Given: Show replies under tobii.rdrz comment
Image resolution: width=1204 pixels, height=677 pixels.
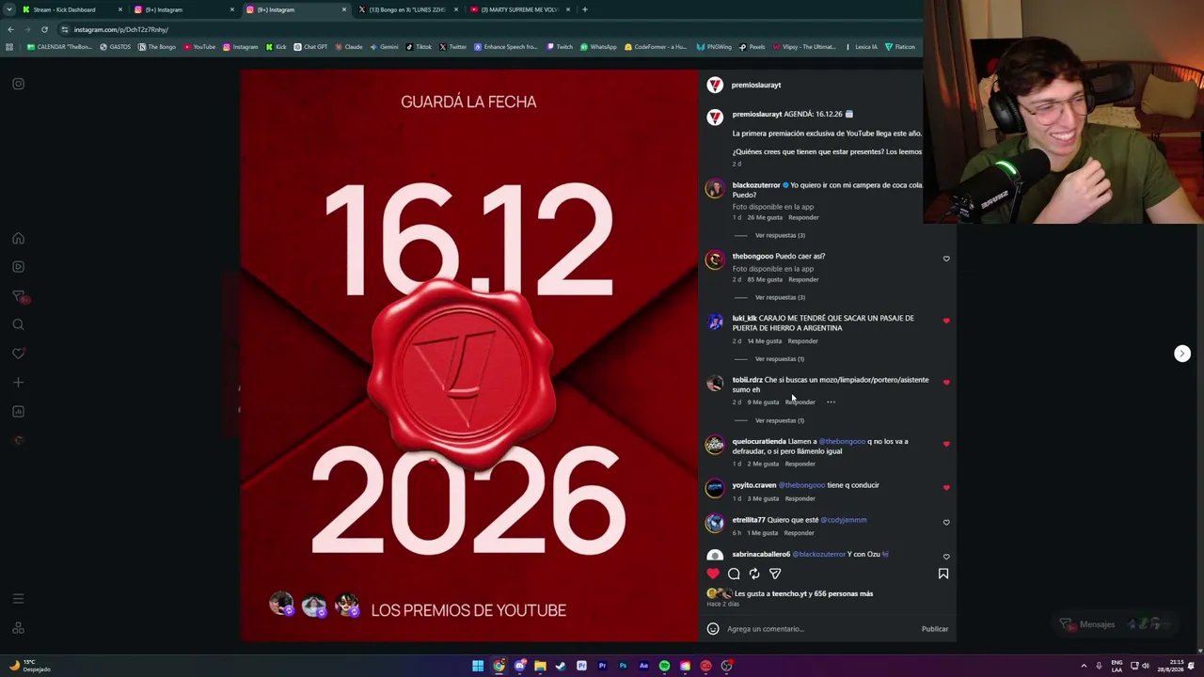Looking at the screenshot, I should tap(780, 420).
